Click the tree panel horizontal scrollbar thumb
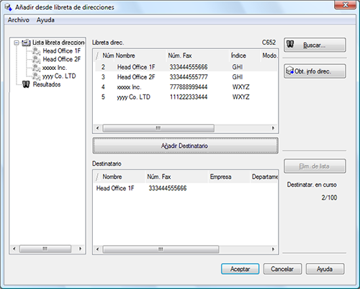Image resolution: width=360 pixels, height=289 pixels. 45,249
